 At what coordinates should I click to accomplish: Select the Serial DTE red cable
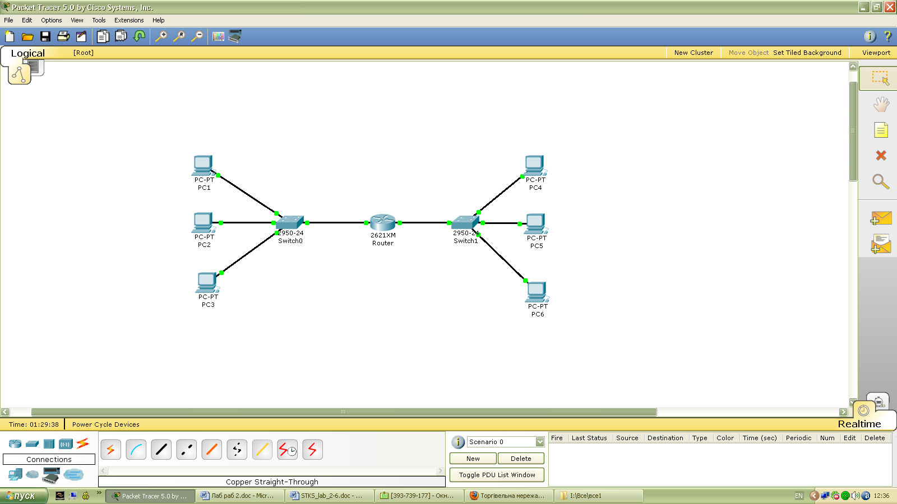[312, 450]
